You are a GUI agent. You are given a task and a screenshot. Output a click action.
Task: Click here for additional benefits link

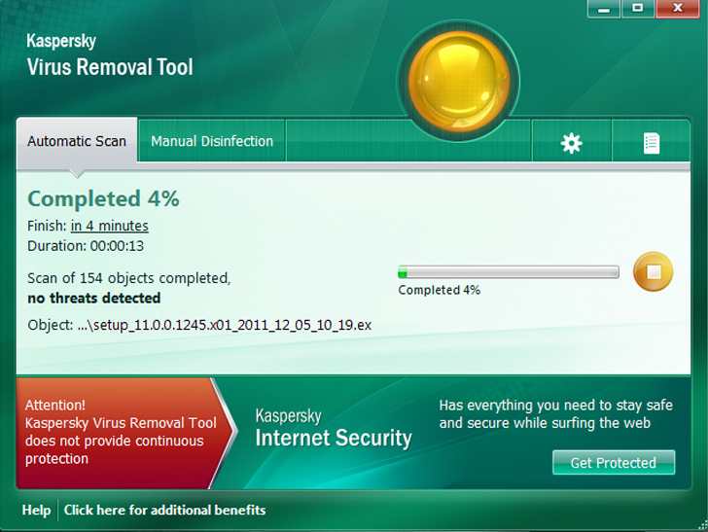pos(164,510)
